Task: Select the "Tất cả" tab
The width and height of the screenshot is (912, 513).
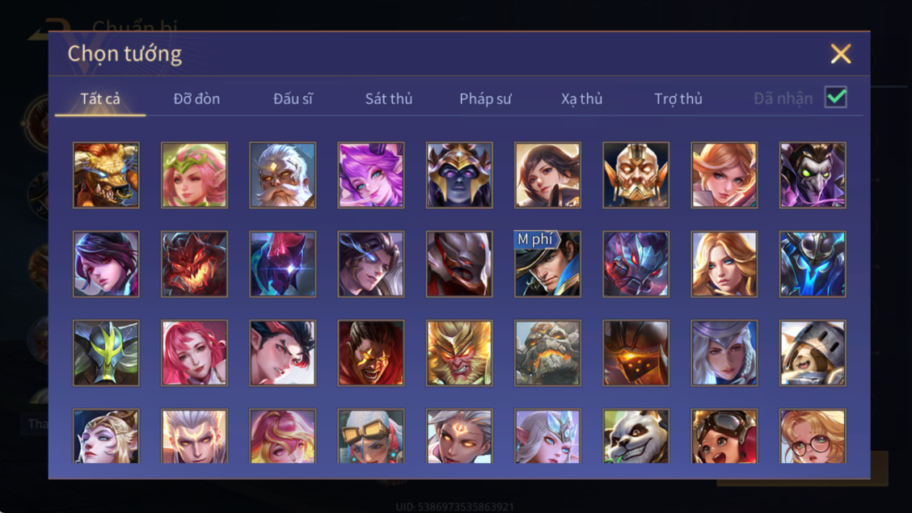Action: point(100,99)
